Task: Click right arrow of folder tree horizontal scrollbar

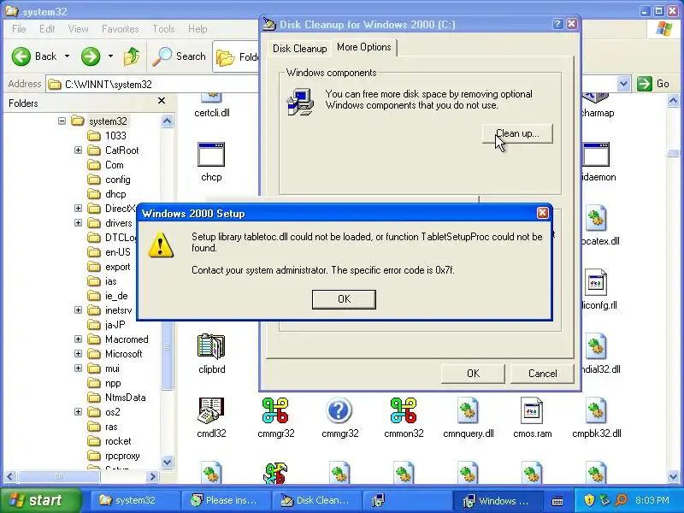Action: tap(153, 476)
